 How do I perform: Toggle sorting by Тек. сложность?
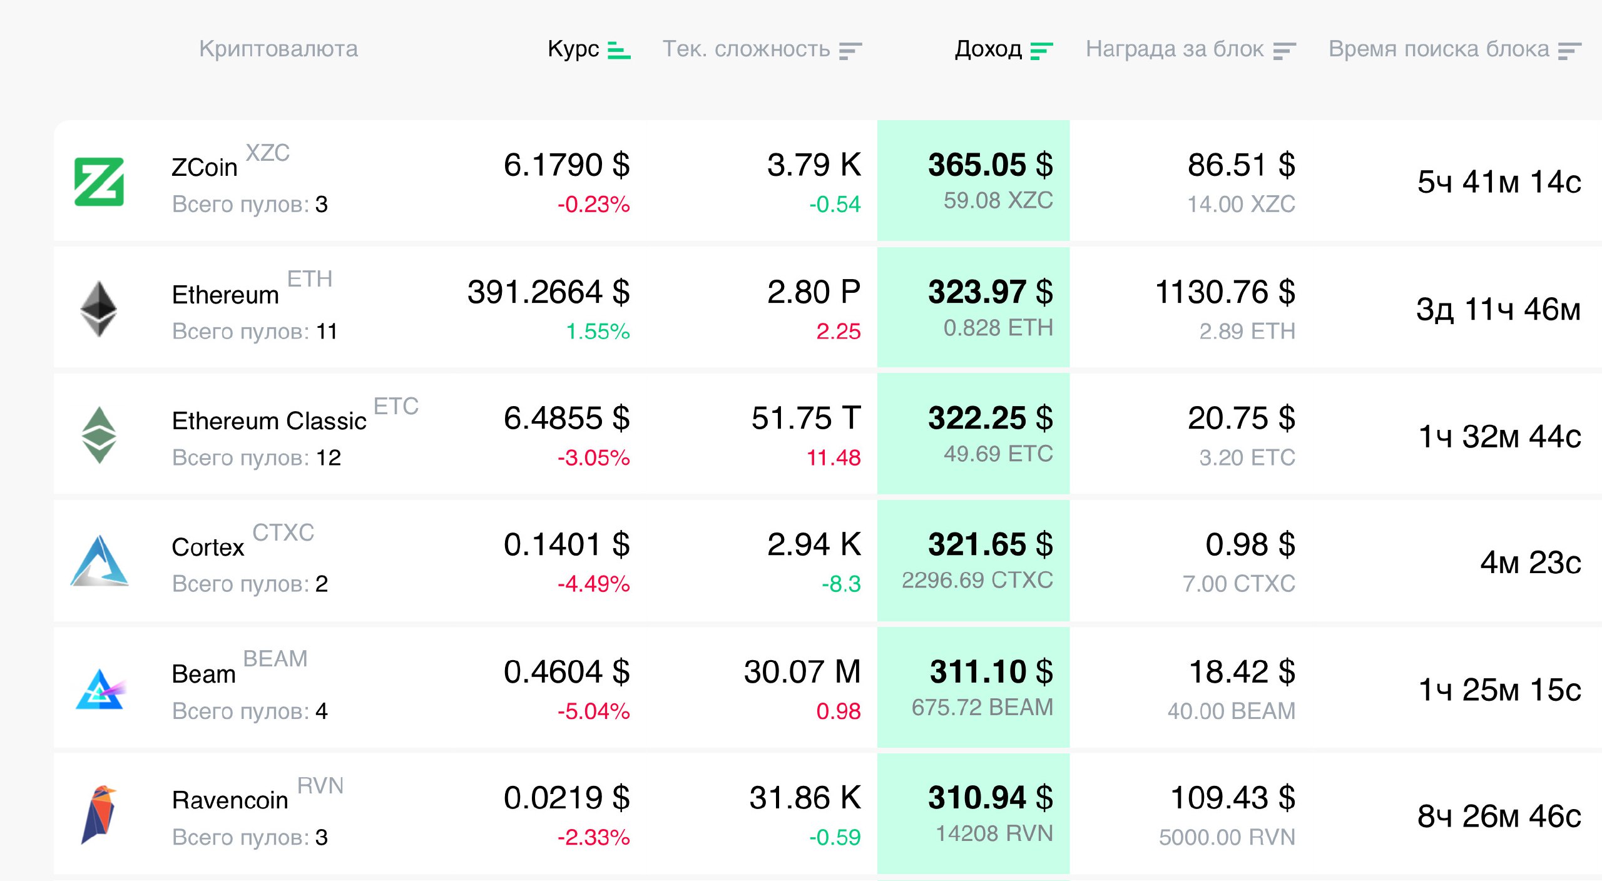click(x=850, y=50)
